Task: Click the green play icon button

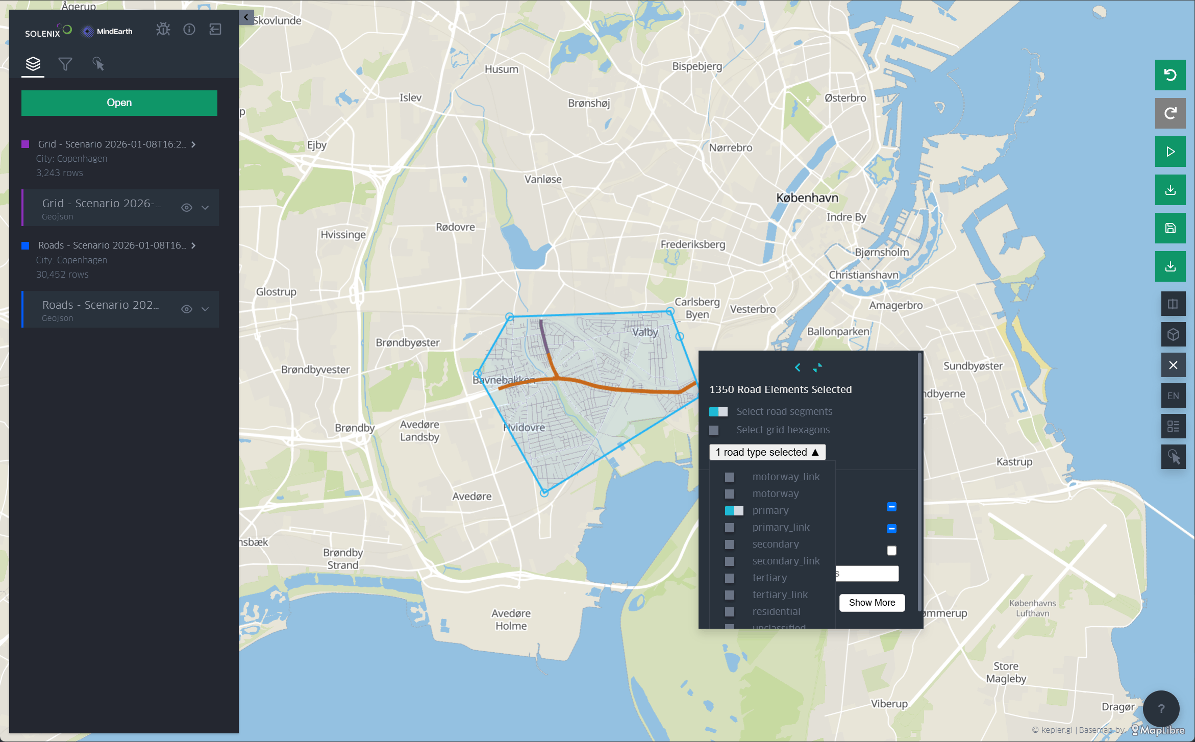Action: (x=1170, y=152)
